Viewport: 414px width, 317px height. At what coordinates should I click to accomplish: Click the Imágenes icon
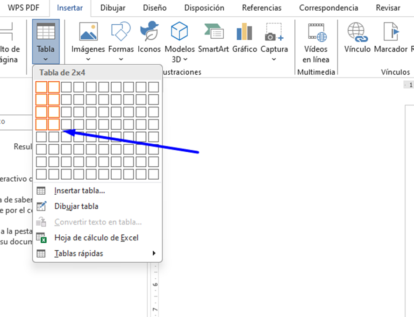pos(88,32)
